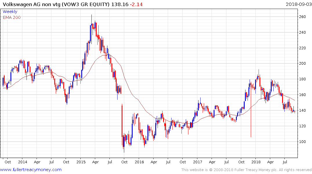Click the 2015 year axis label
The image size is (312, 174).
click(81, 162)
